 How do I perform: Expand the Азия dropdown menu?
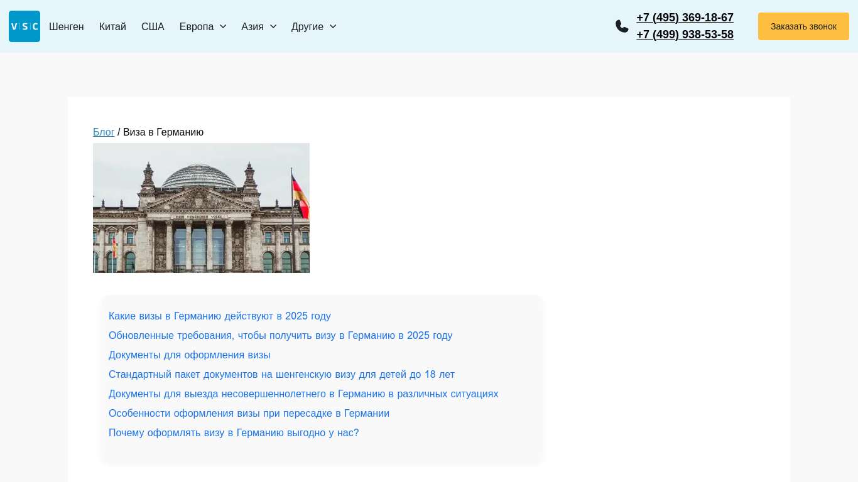tap(259, 26)
